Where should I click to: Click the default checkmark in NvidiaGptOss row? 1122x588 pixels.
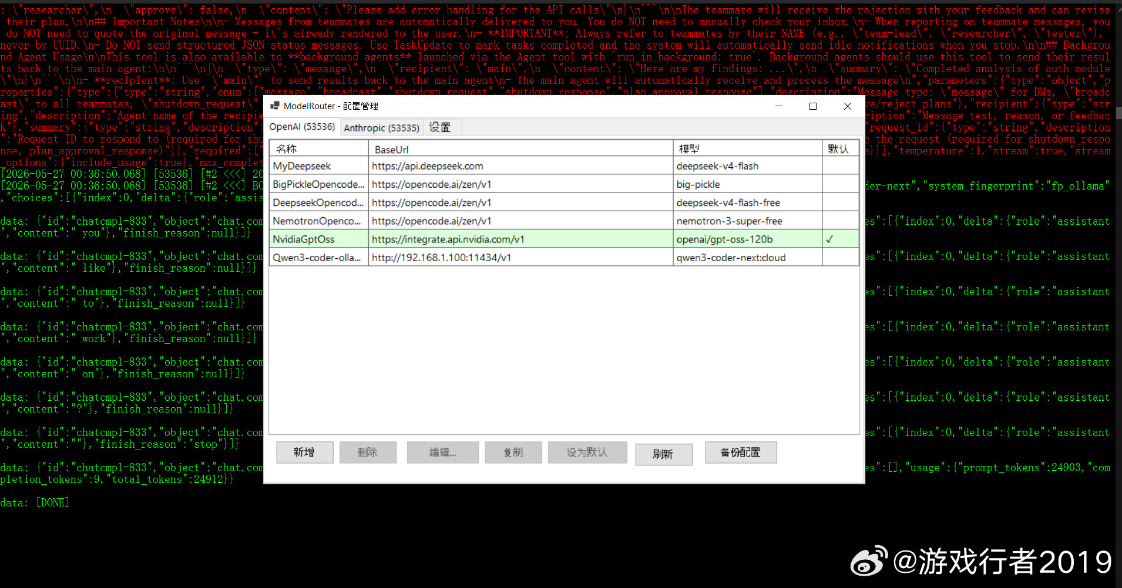point(829,239)
